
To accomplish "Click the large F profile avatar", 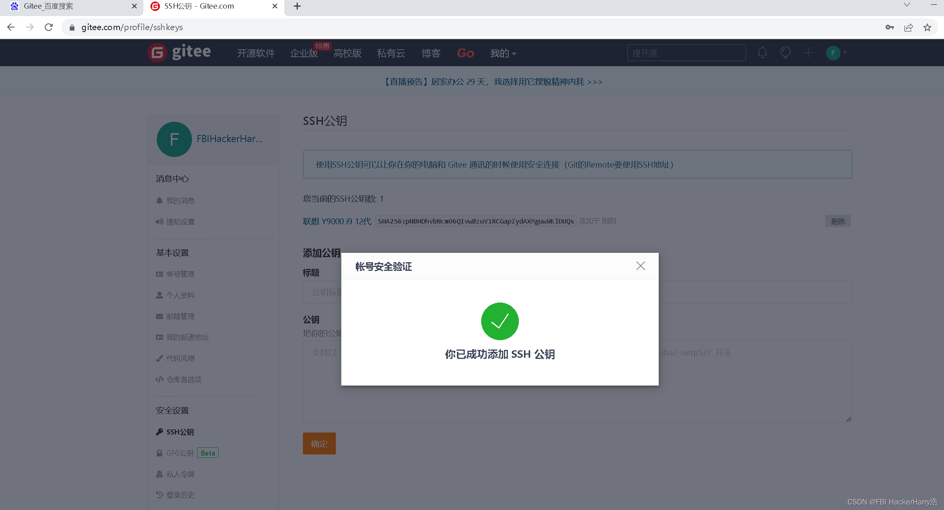I will click(x=174, y=139).
